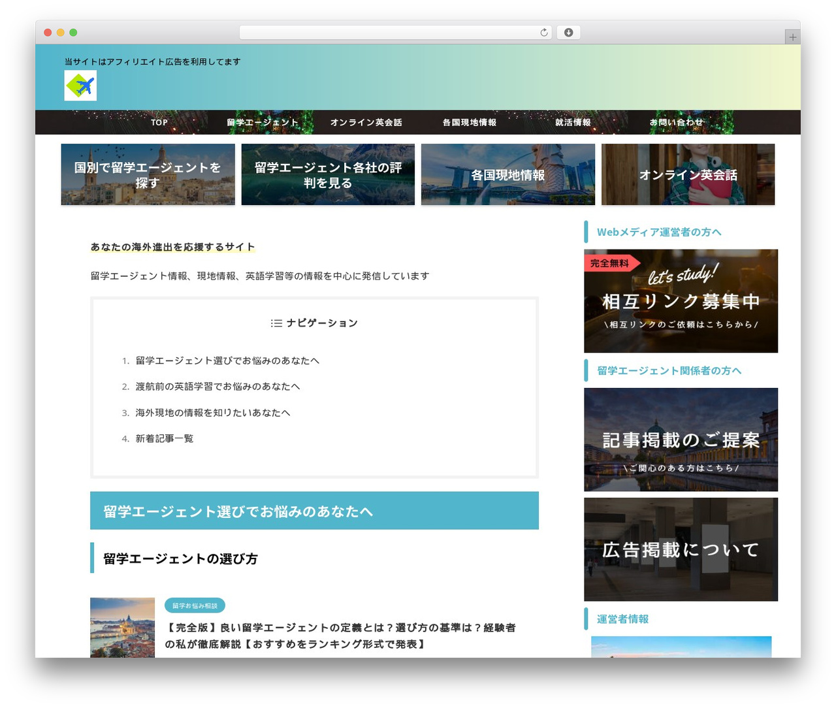Click the 留学エージェント関係者の方へ sidebar heading
This screenshot has width=836, height=708.
669,370
